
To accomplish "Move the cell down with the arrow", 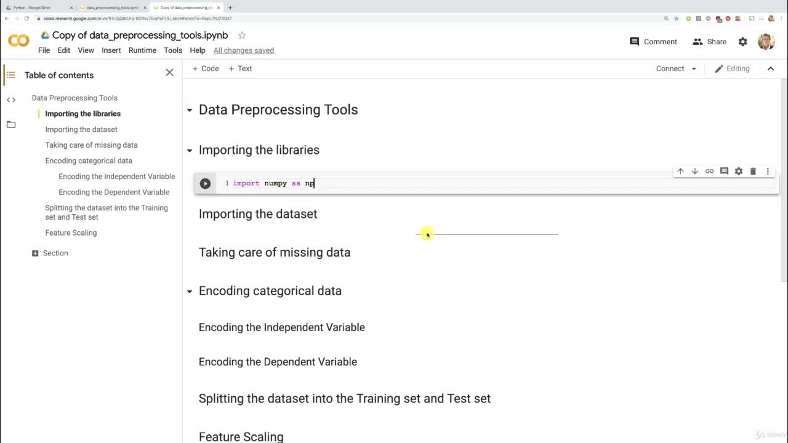I will pyautogui.click(x=695, y=171).
